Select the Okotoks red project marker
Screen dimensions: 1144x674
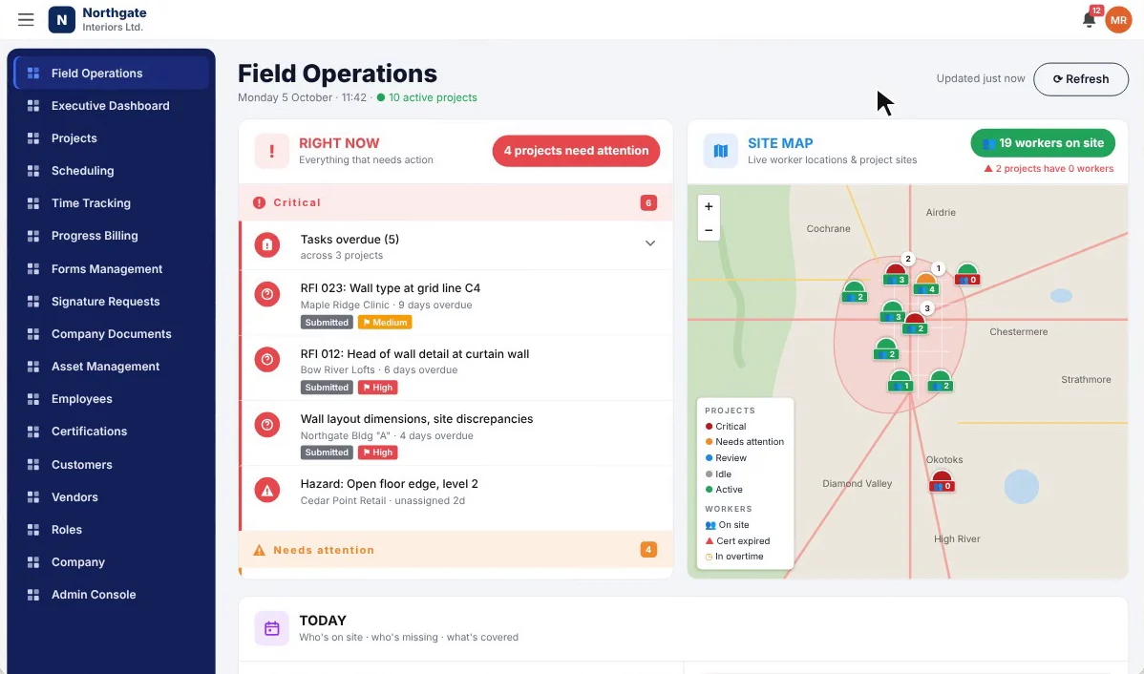pyautogui.click(x=942, y=481)
